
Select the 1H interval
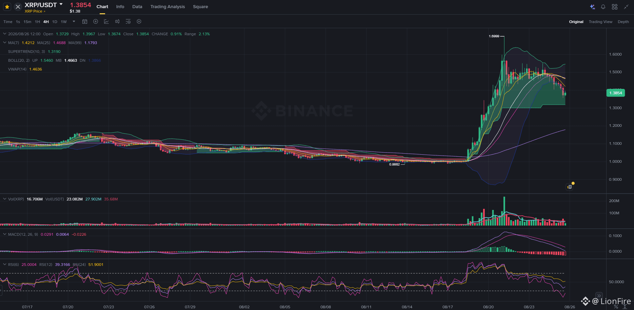[x=38, y=22]
